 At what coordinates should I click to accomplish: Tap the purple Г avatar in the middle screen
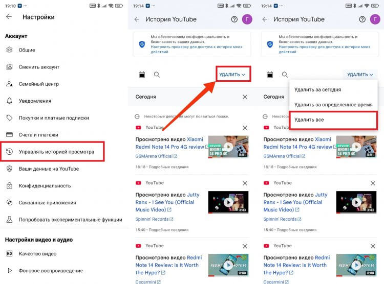247,19
